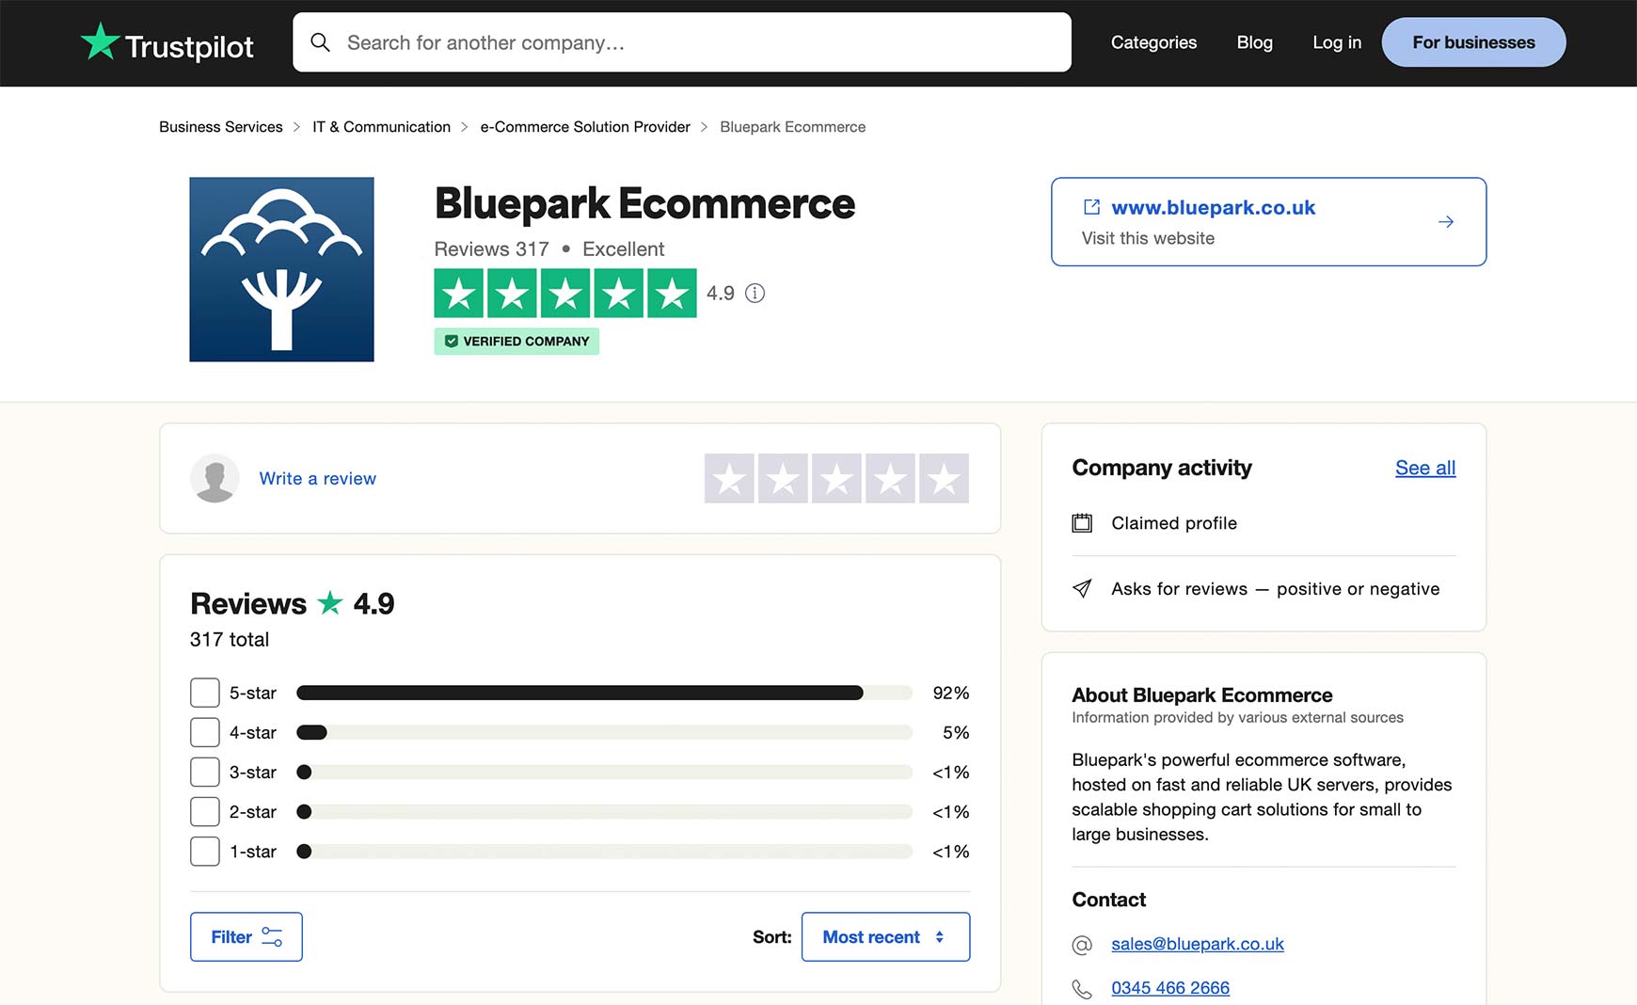Click the 2-star rating bar
Image resolution: width=1637 pixels, height=1005 pixels.
[604, 811]
